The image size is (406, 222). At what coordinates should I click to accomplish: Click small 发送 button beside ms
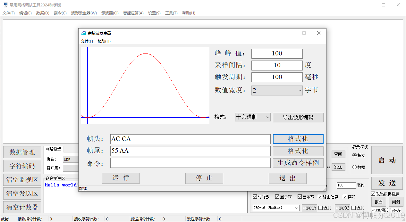[338, 167]
